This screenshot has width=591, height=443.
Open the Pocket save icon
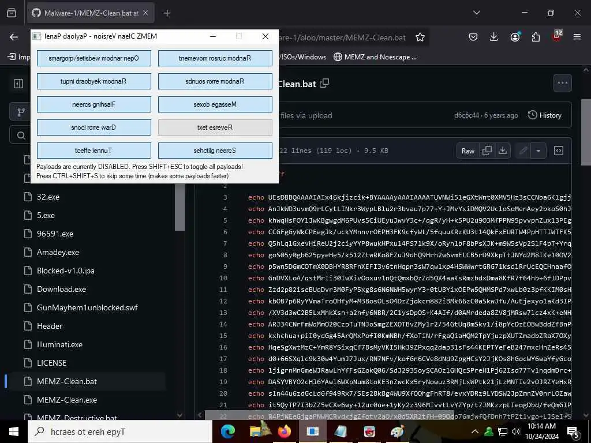click(473, 37)
